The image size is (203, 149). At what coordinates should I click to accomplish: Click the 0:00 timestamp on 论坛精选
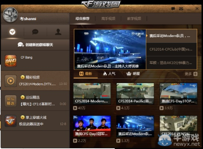[63, 104]
